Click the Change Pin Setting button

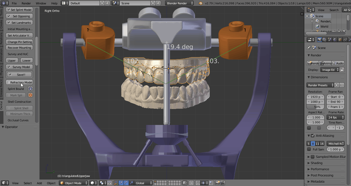click(20, 42)
